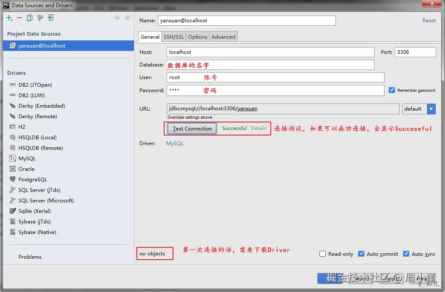Click the Back arrow icon
445x292 pixels.
117,18
